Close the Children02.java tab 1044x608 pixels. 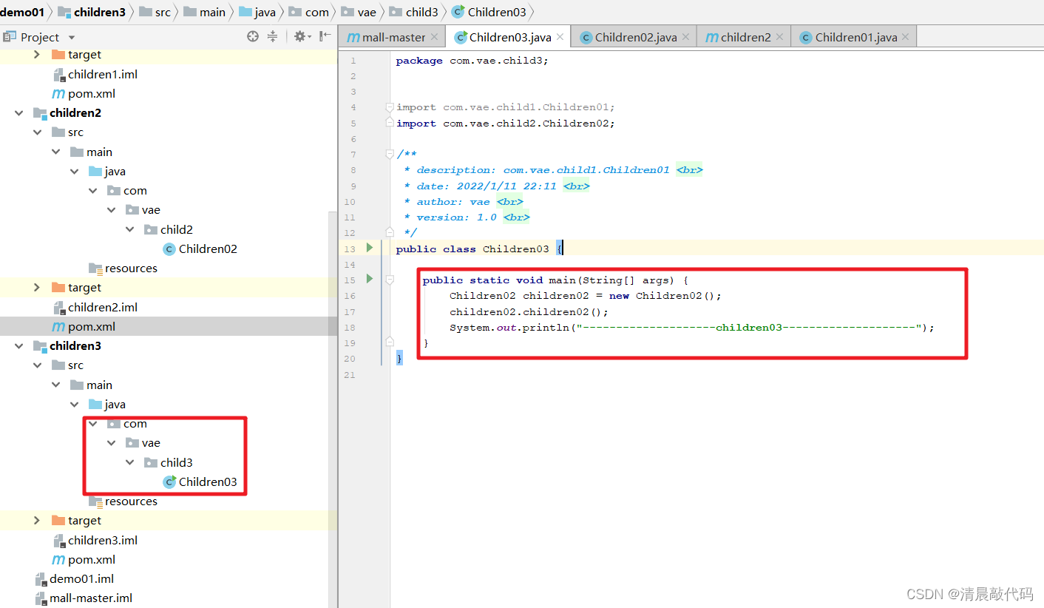[685, 36]
